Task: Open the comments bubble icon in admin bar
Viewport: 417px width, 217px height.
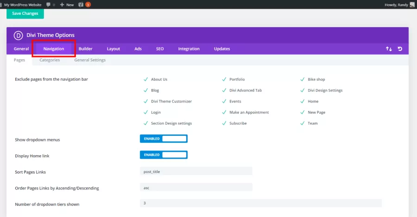Action: pos(48,5)
